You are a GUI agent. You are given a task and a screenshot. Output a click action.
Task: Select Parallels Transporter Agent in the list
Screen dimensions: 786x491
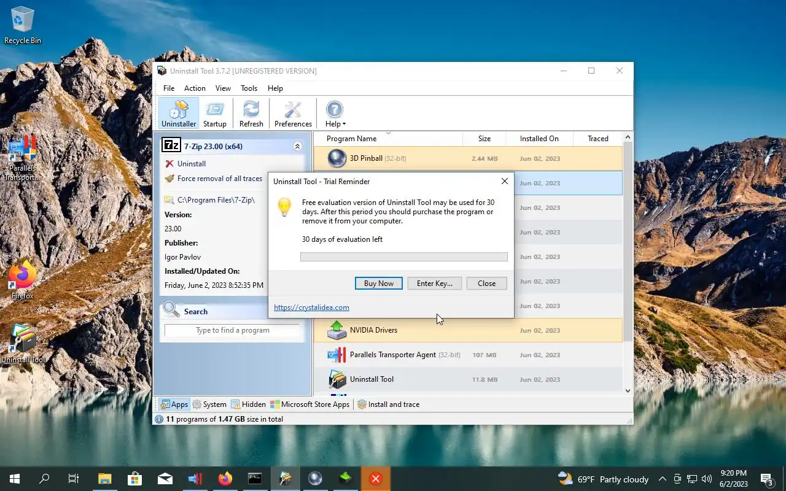pos(468,355)
